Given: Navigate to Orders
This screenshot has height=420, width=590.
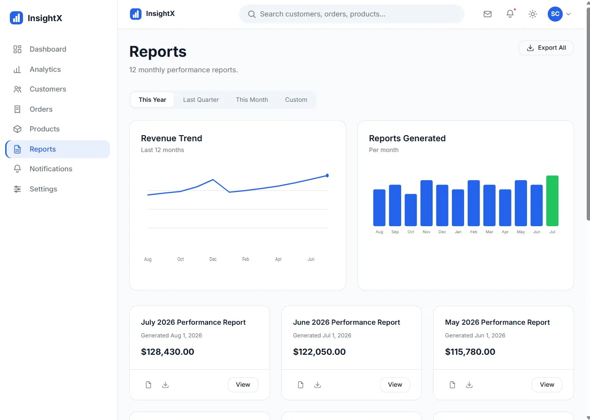Looking at the screenshot, I should tap(57, 109).
